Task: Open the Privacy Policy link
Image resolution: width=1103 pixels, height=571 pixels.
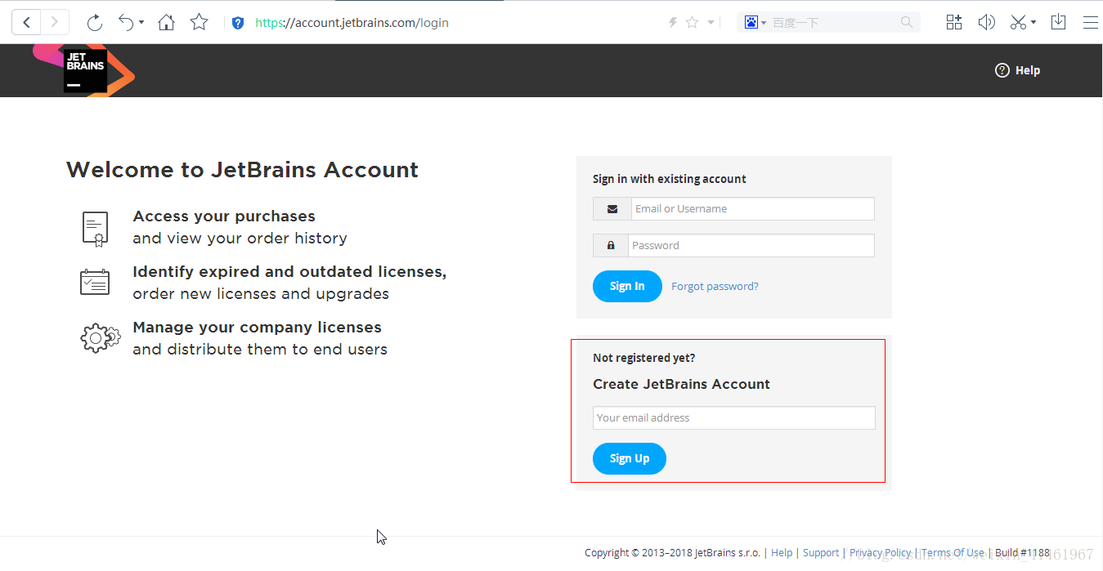Action: point(881,553)
